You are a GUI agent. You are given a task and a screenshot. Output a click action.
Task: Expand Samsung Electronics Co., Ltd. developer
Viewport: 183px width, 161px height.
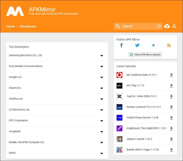click(102, 56)
